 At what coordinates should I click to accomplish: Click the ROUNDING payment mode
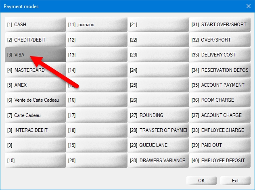pos(159,115)
